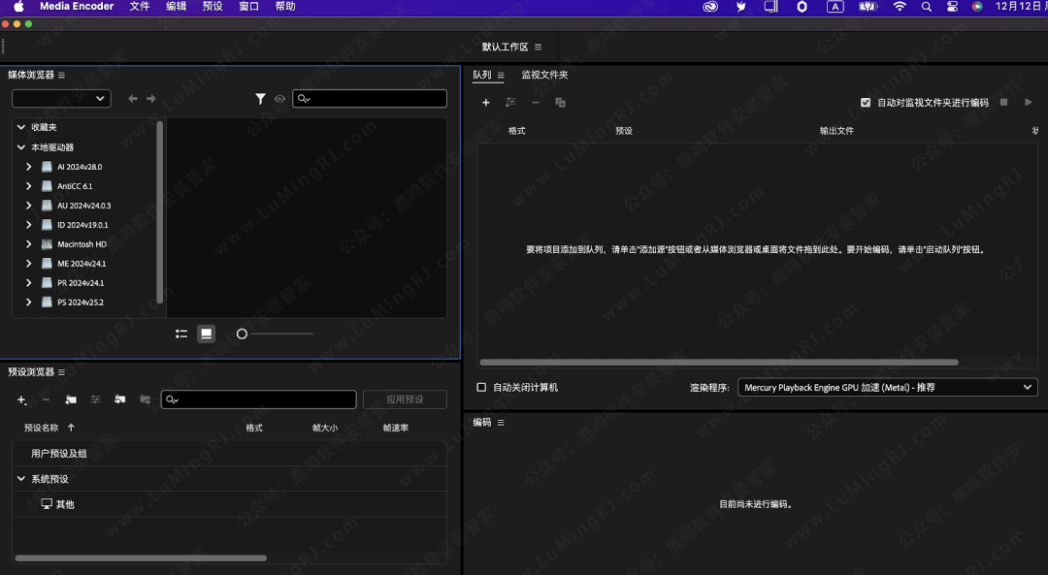Enable the 自动关闭计算机 checkbox
The width and height of the screenshot is (1048, 575).
480,387
